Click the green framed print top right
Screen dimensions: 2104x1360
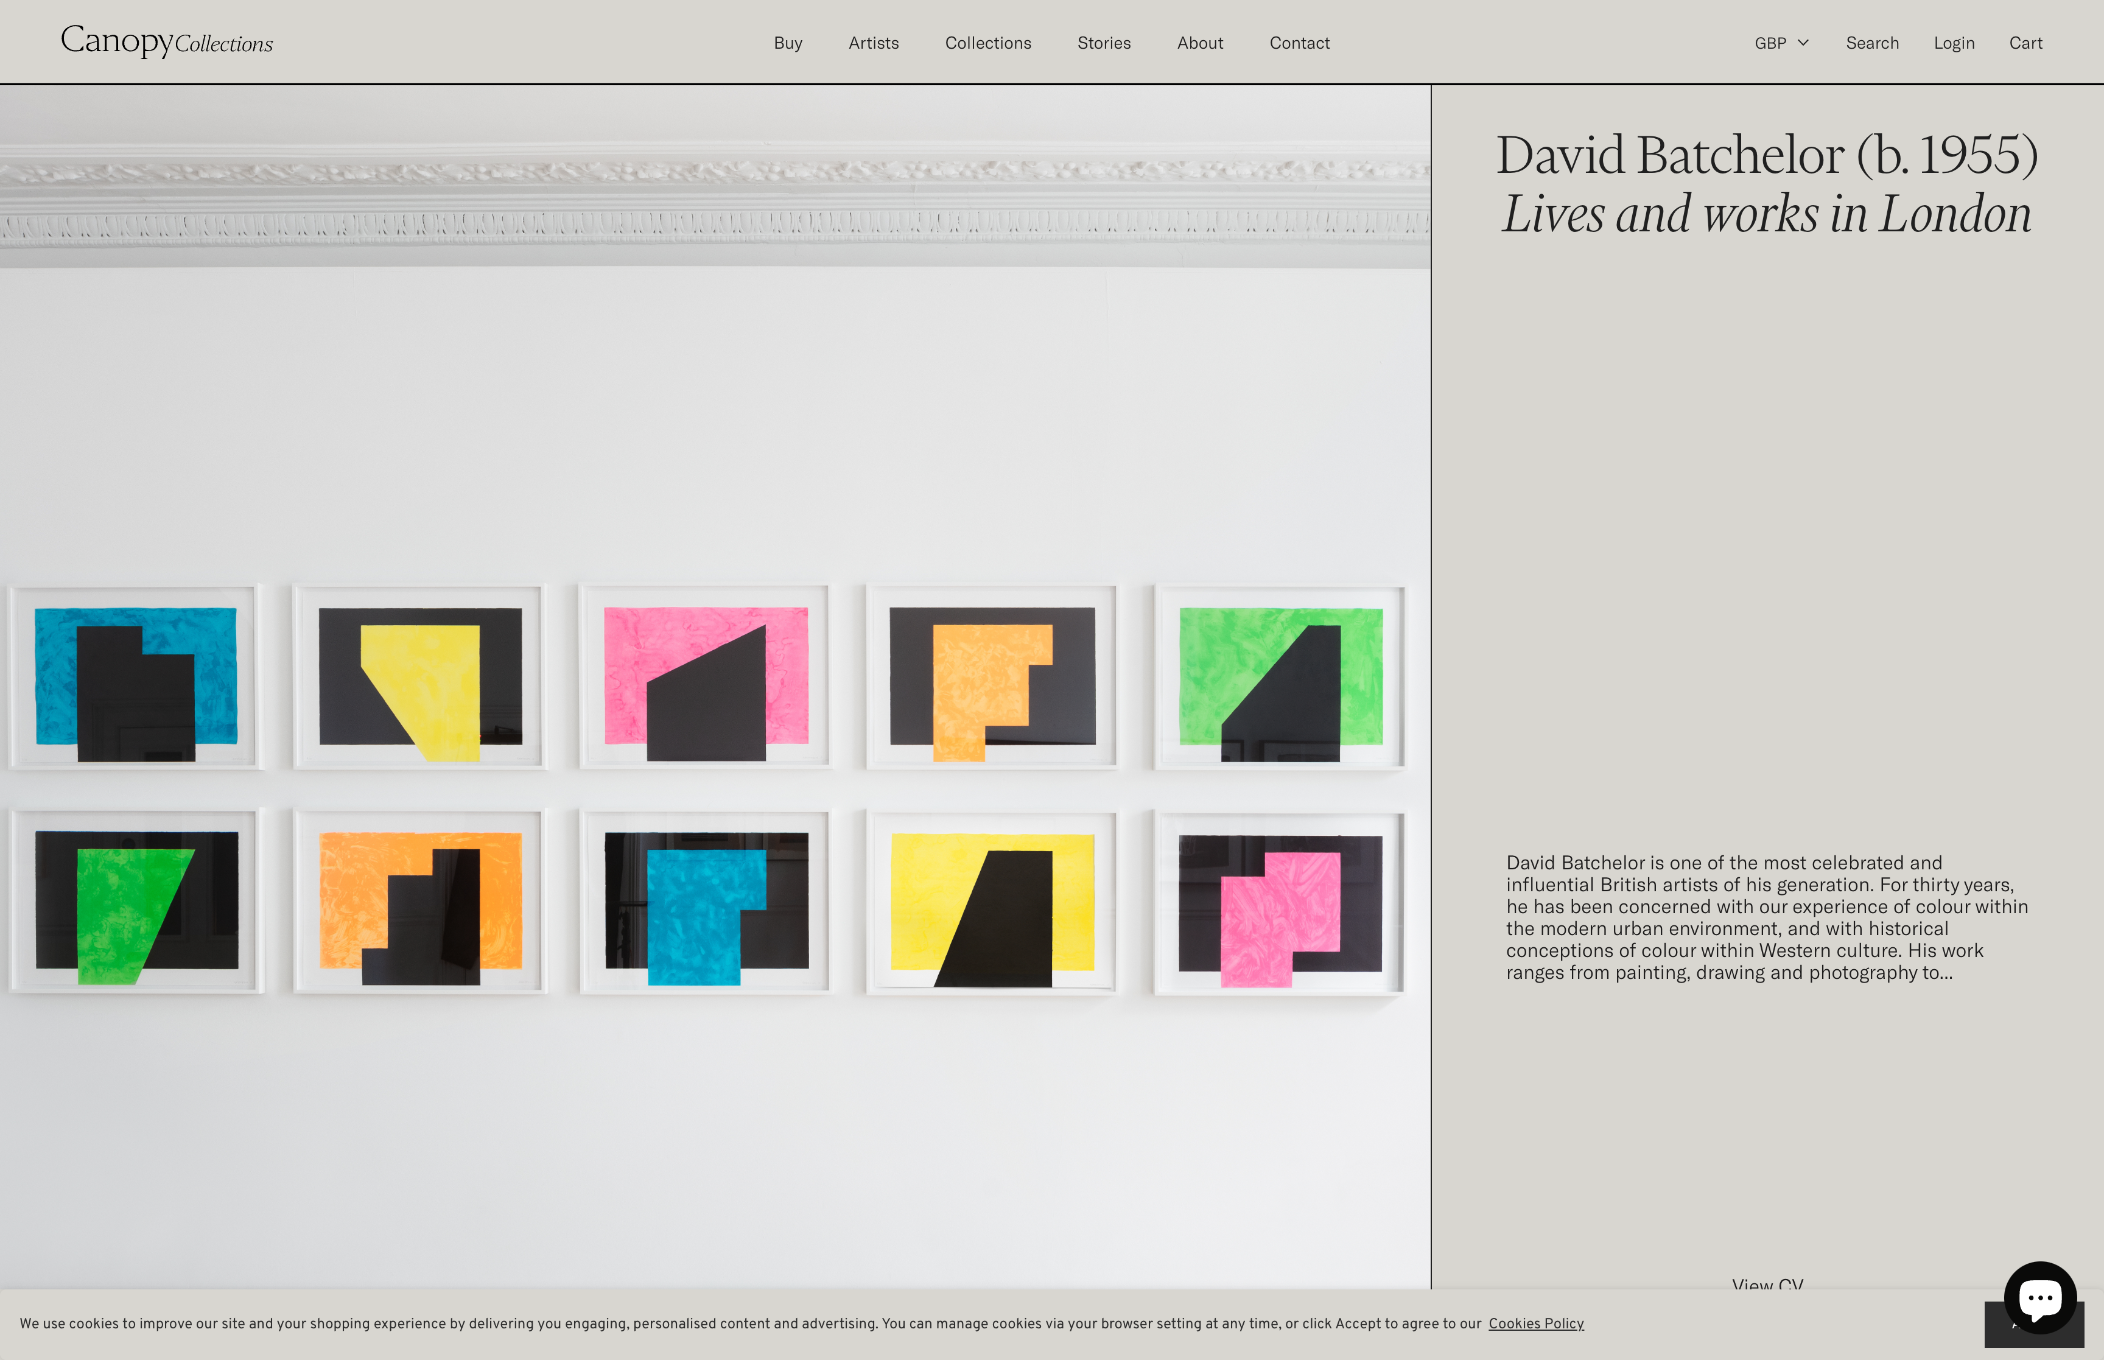[1279, 678]
